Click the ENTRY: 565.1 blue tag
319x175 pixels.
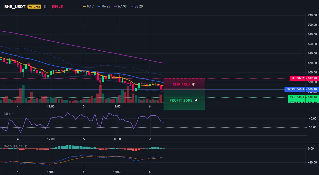click(295, 89)
